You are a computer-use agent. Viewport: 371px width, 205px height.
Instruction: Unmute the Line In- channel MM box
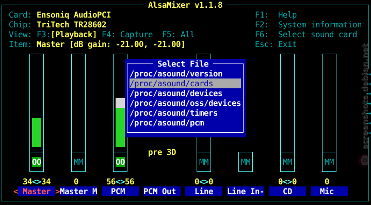pyautogui.click(x=246, y=162)
